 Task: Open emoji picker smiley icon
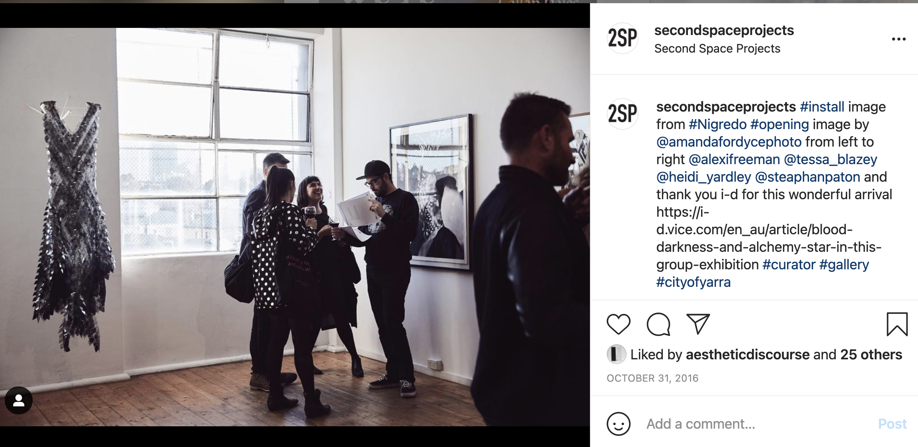618,424
